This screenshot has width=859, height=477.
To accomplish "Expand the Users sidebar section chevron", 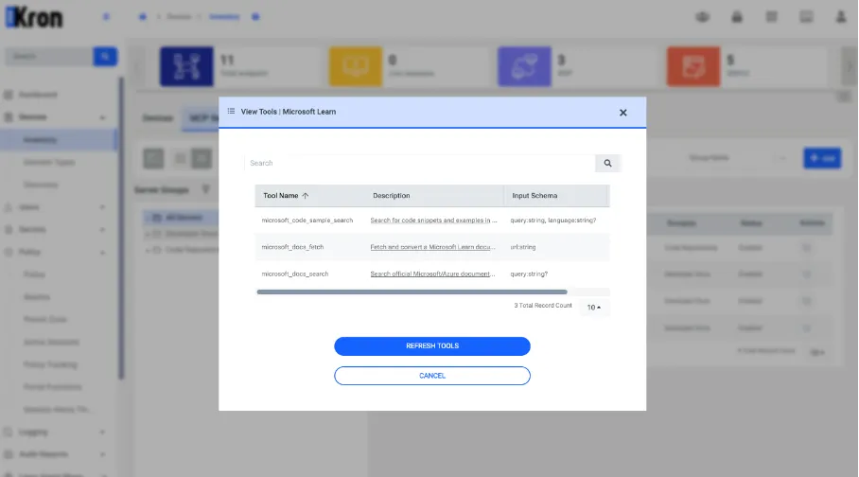I will tap(102, 207).
